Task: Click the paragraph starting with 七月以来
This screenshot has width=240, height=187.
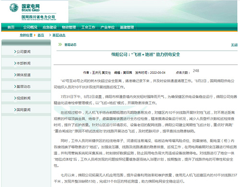Action: click(x=145, y=178)
